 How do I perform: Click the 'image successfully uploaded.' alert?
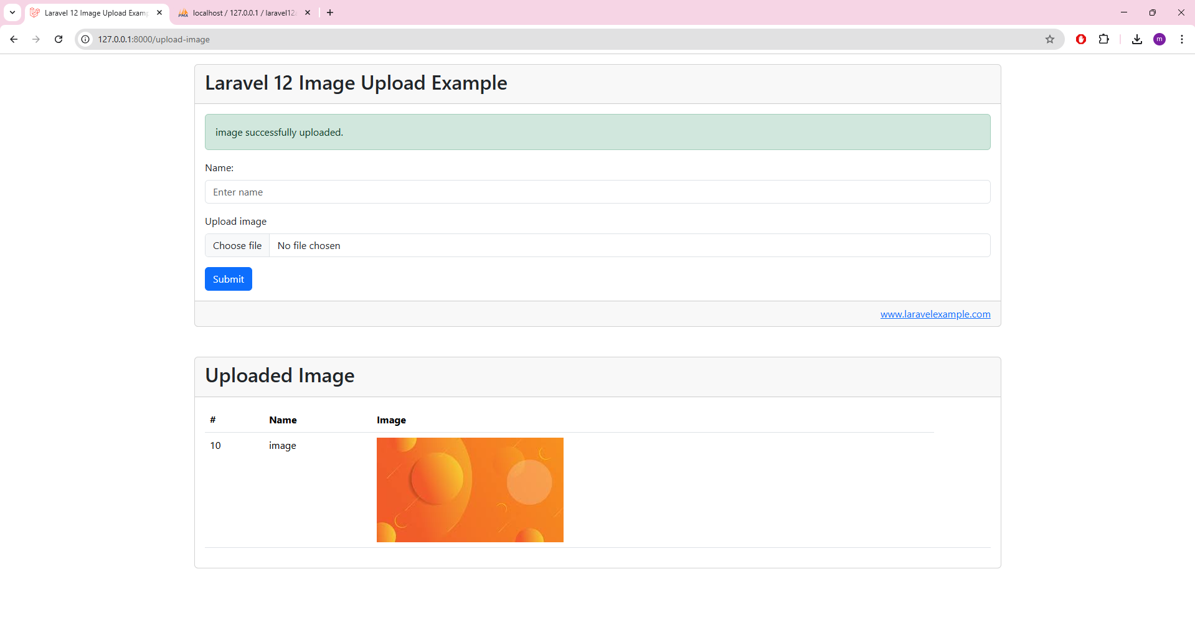tap(597, 132)
